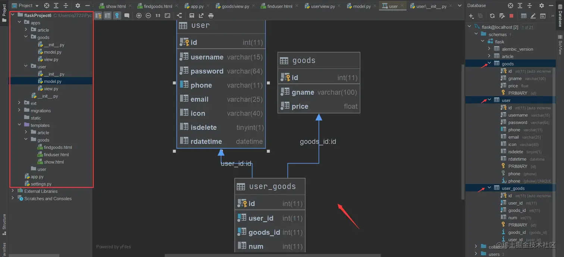564x257 pixels.
Task: Toggle Key Columns display in diagram
Action: pos(98,16)
